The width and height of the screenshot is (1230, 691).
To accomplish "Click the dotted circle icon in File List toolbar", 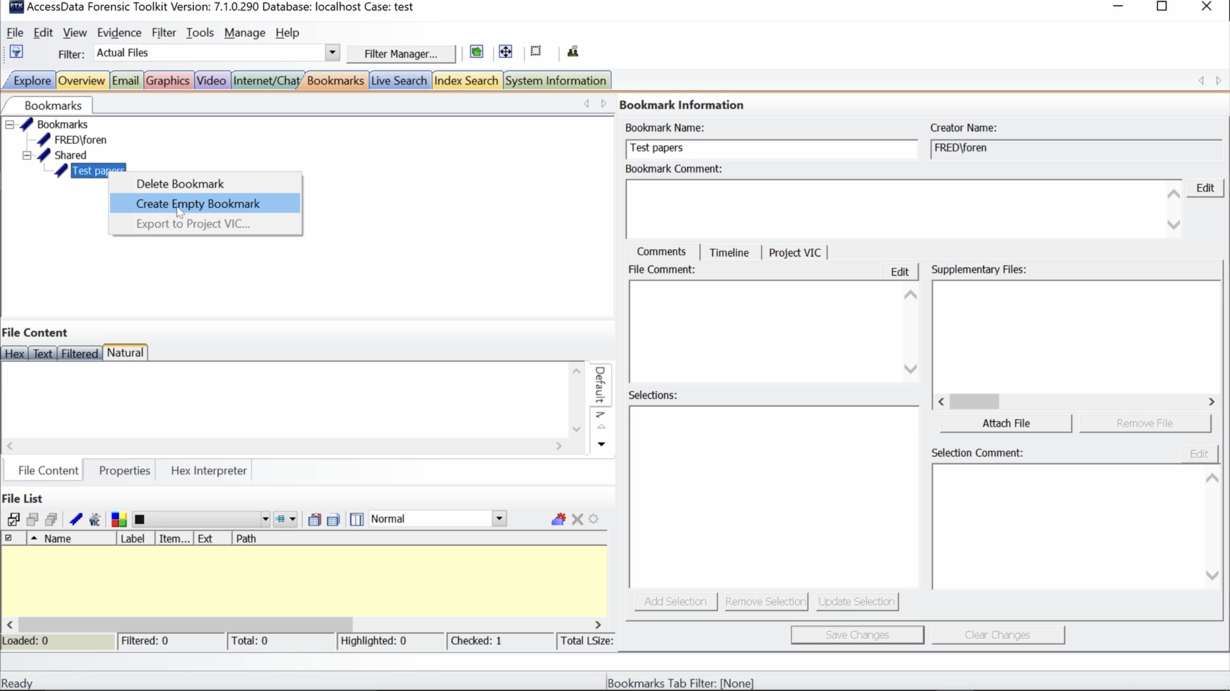I will [594, 519].
